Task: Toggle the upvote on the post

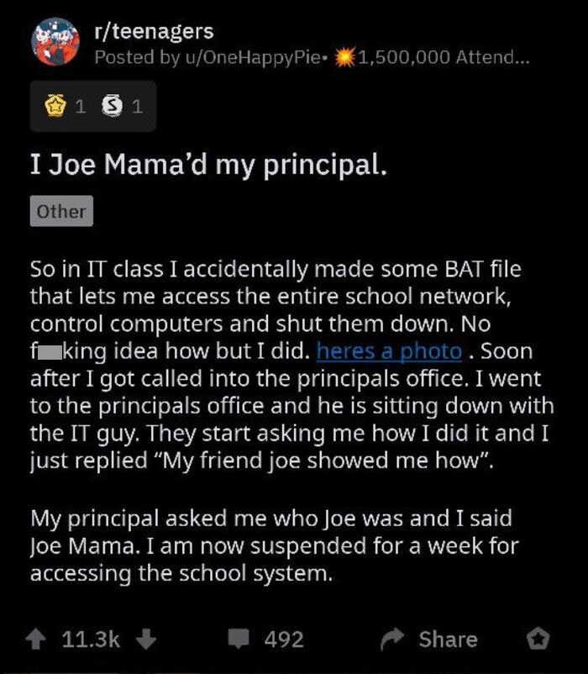Action: [36, 640]
